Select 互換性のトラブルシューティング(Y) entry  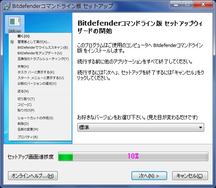(x=43, y=59)
